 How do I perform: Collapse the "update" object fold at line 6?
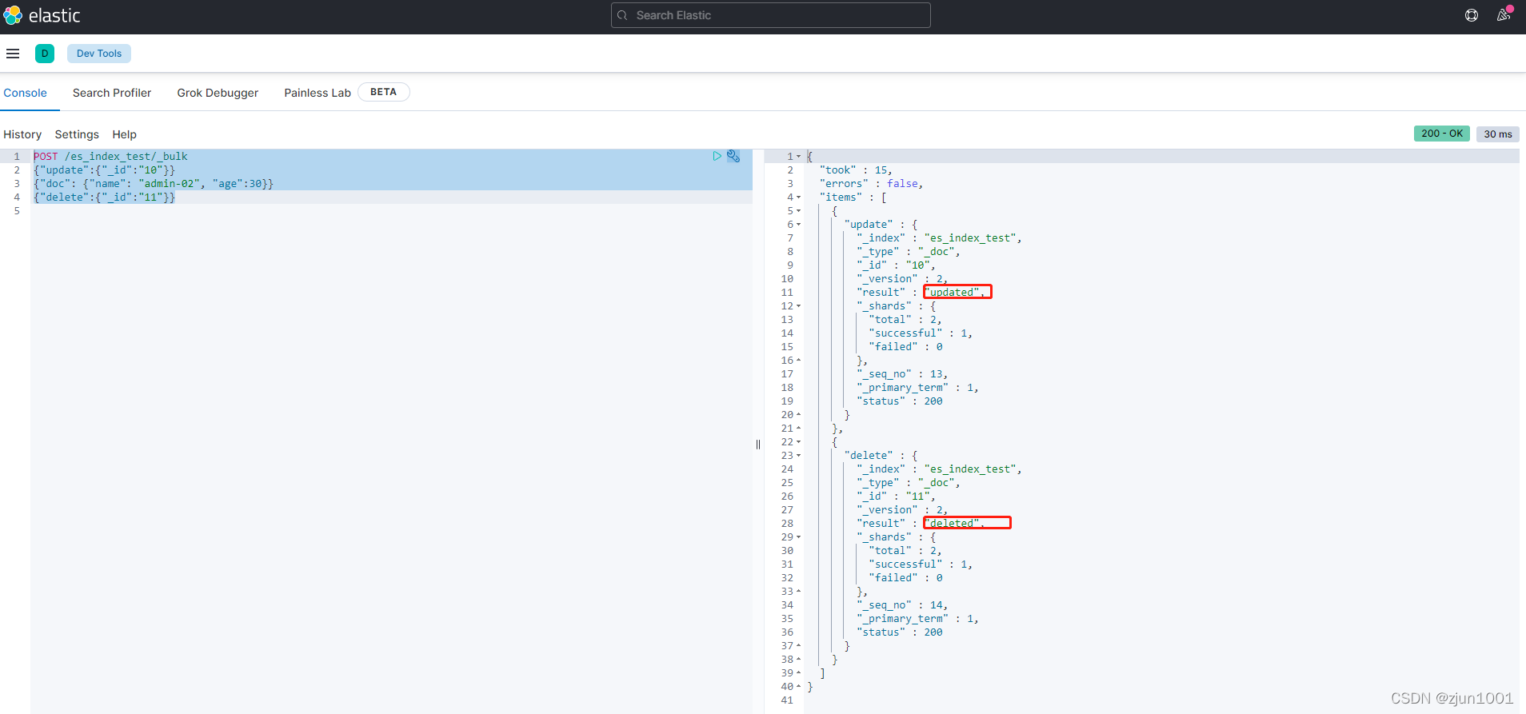[798, 225]
